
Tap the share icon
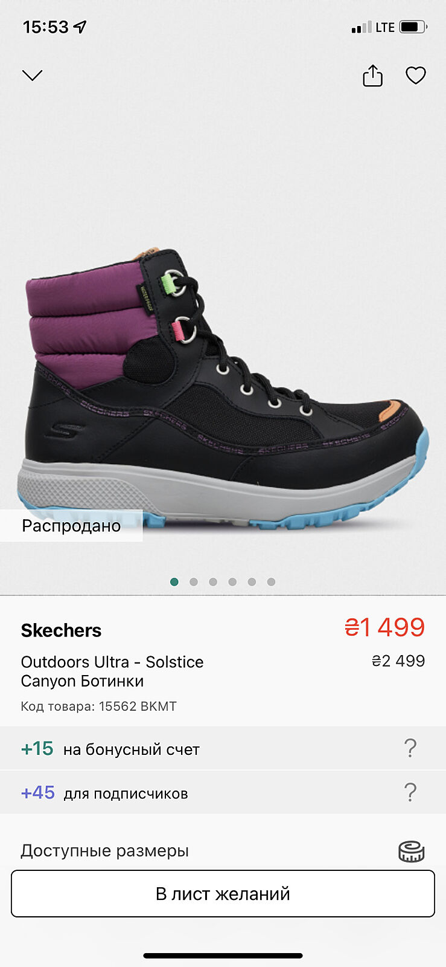[372, 76]
